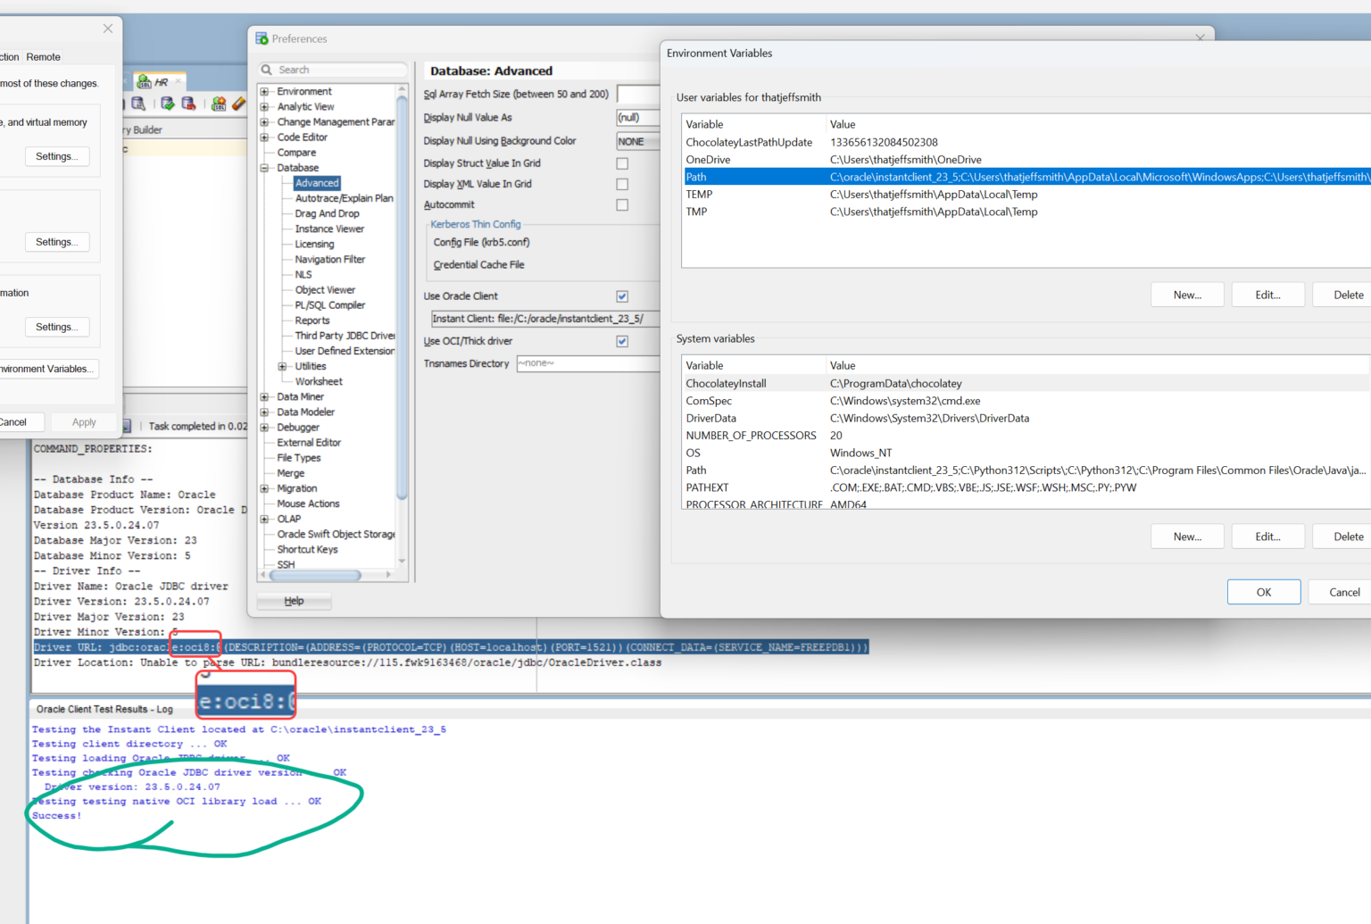Screen dimensions: 1371x924
Task: Click Settings button beside virtual memory text
Action: click(56, 156)
